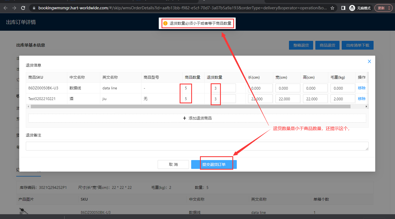Edit return quantity for 86DZ00050BK-U3
This screenshot has width=395, height=219.
click(x=224, y=88)
